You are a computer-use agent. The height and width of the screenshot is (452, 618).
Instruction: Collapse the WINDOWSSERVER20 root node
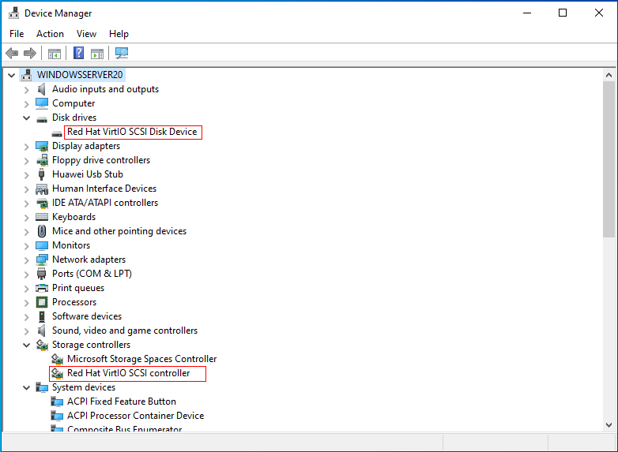coord(11,75)
